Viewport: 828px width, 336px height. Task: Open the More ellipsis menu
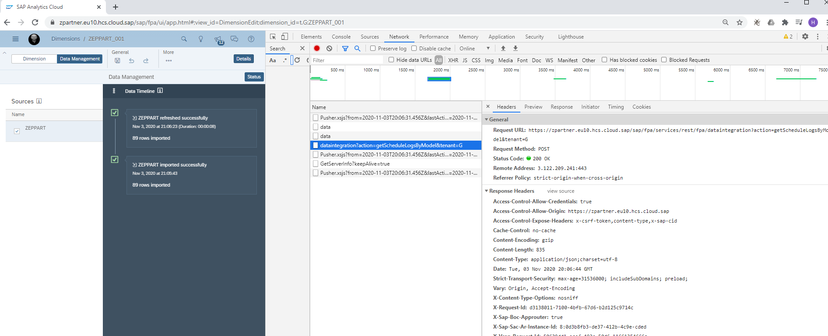click(x=168, y=61)
